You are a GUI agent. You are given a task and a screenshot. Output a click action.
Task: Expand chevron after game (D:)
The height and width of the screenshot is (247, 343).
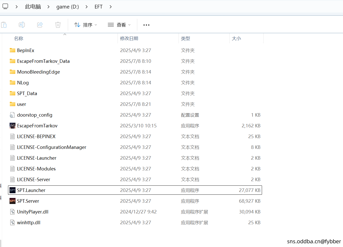tap(87, 7)
